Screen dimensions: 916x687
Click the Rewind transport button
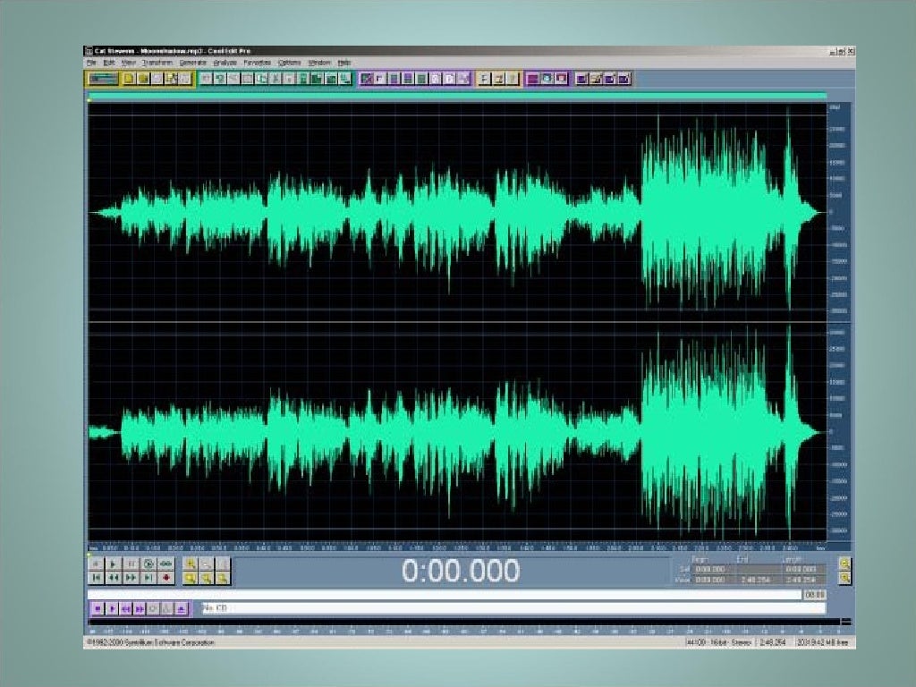(x=114, y=578)
